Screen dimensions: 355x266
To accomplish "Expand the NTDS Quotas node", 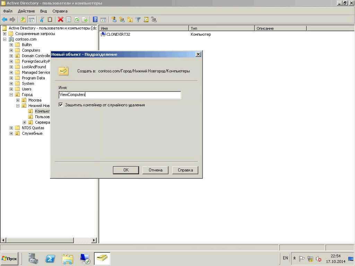I will pos(11,128).
